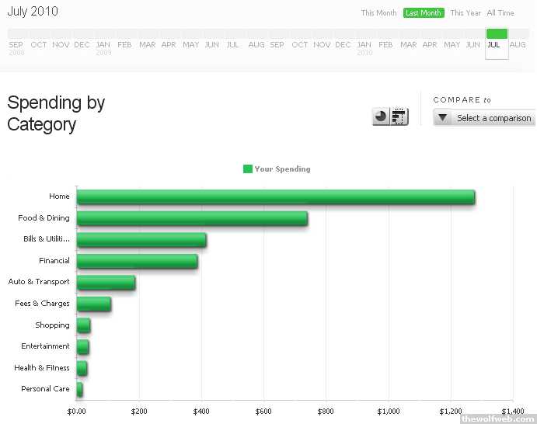Switch to bar chart view
The width and height of the screenshot is (537, 424).
(x=399, y=117)
